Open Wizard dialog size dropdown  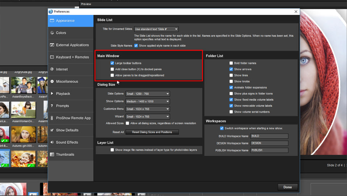pos(148,117)
